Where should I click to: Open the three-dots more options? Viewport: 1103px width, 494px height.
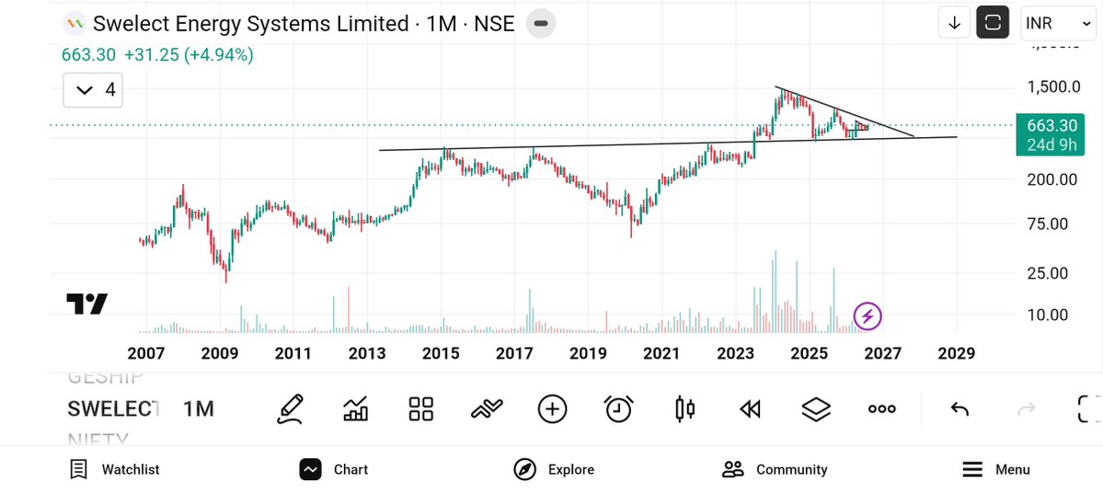[882, 408]
